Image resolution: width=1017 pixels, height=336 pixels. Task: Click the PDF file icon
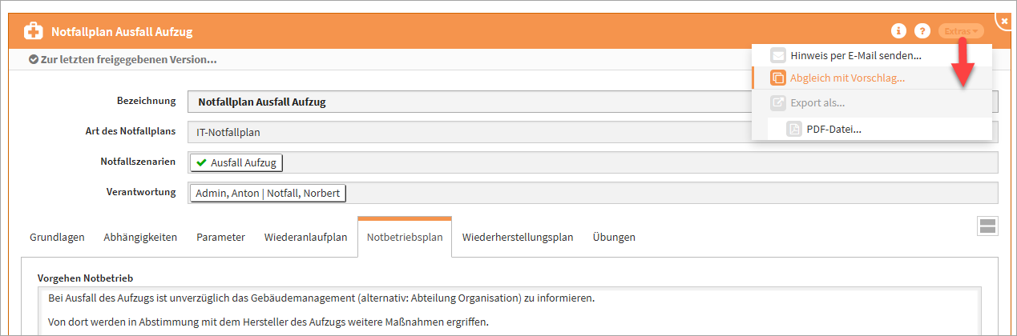pyautogui.click(x=794, y=129)
